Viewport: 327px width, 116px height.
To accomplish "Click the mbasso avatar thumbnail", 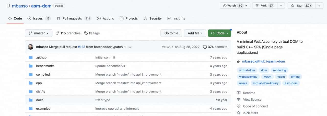I will [31, 47].
